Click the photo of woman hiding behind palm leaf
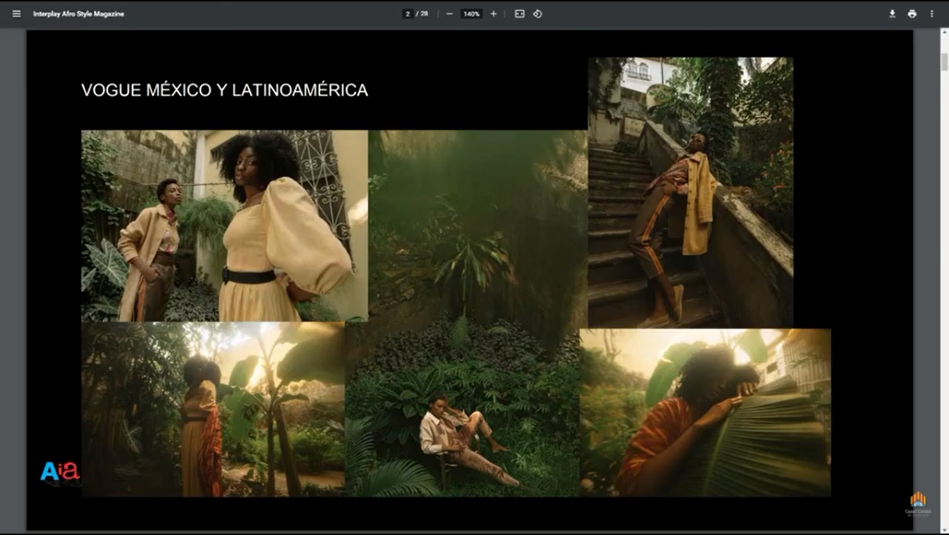 [x=705, y=412]
